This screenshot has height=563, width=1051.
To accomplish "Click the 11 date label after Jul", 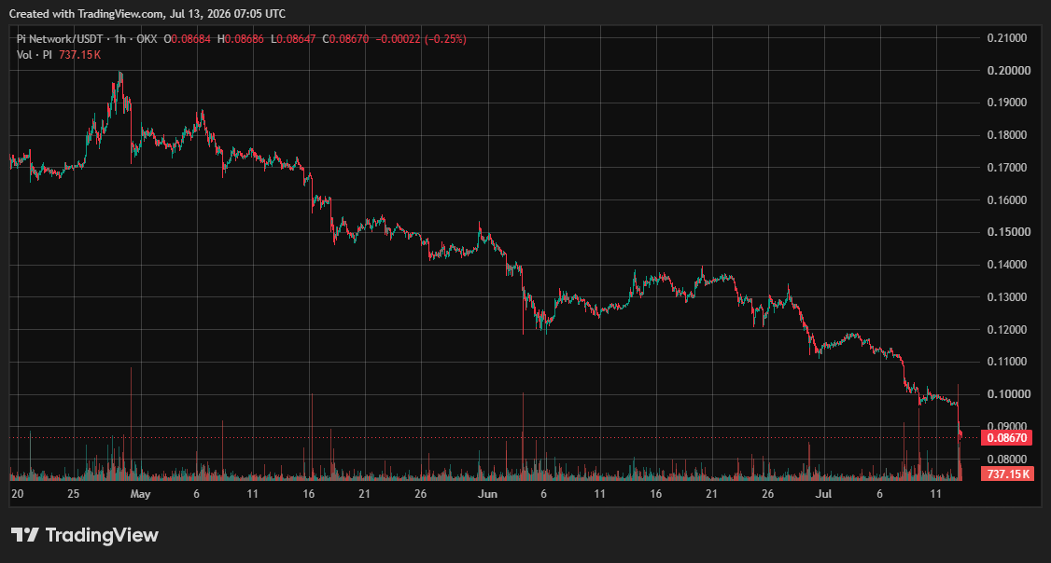I will coord(935,494).
